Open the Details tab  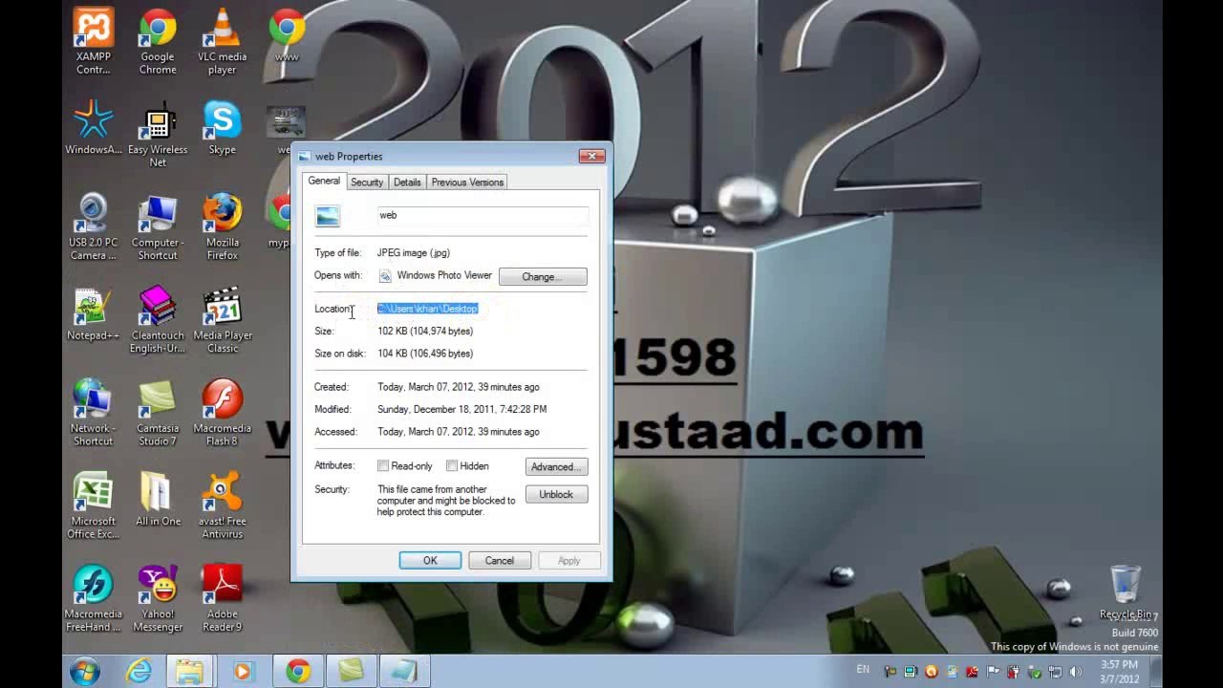click(407, 183)
